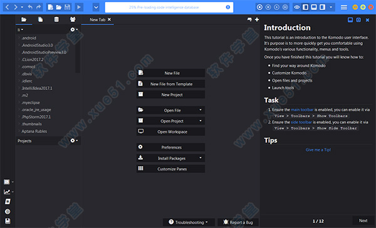Click the Open Workspace button
Screen dimensions: 376x228
pos(170,132)
